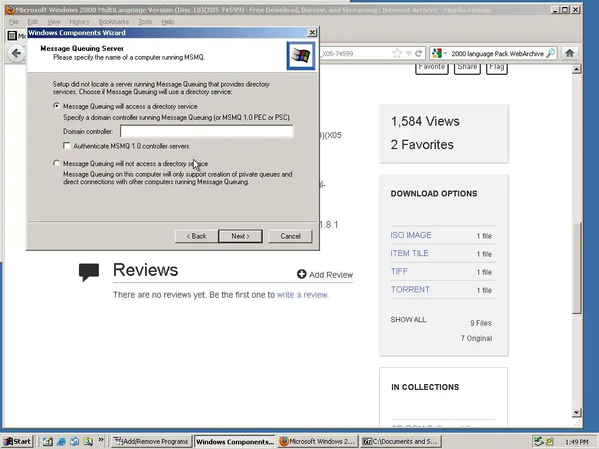Click the Show Desktop quick launch icon
Screen dimensions: 599x449
click(48, 441)
